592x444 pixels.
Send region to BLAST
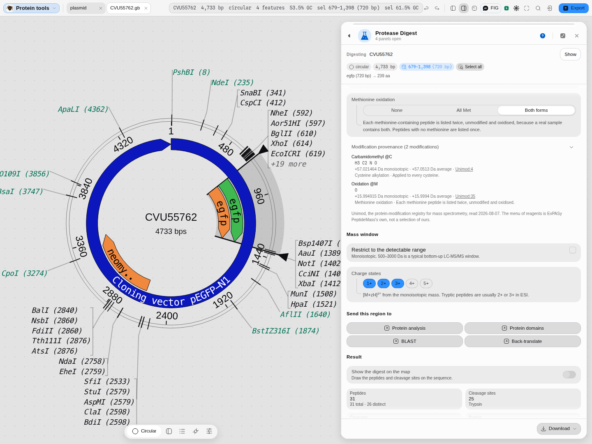coord(405,341)
